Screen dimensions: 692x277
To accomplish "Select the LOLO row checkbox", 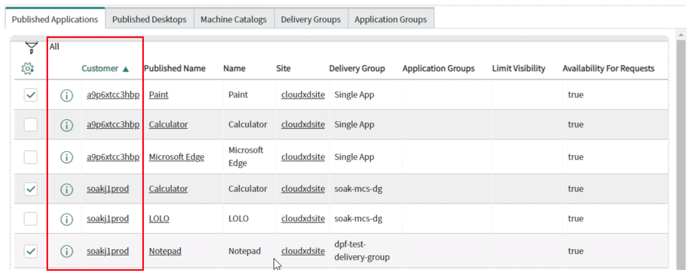I will point(30,219).
